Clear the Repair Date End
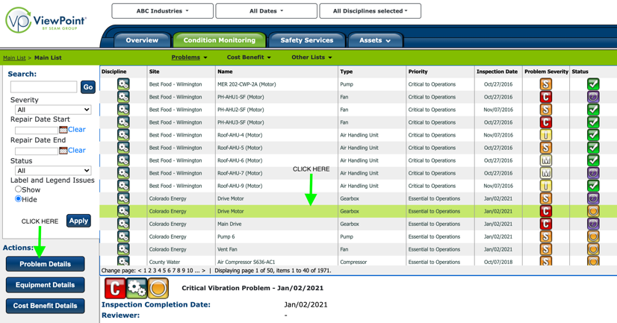The width and height of the screenshot is (617, 323). point(77,150)
